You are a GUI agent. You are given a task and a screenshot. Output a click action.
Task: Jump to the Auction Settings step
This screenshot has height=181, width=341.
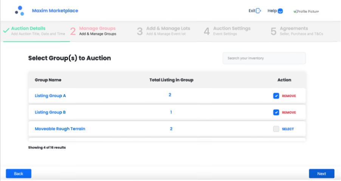231,29
